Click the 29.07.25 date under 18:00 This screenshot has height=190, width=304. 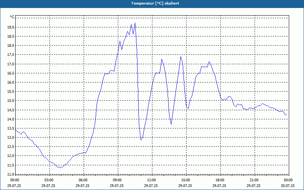point(220,186)
